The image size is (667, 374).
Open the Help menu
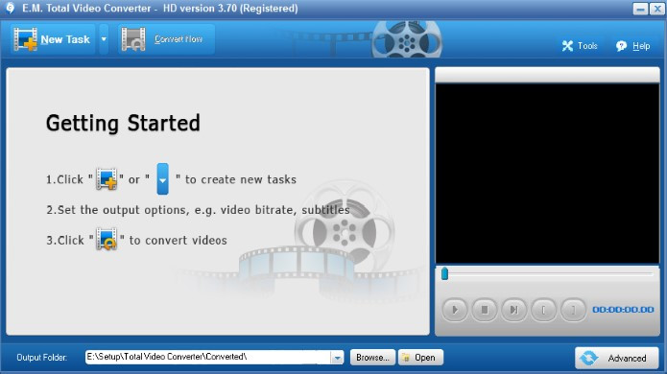pos(633,46)
